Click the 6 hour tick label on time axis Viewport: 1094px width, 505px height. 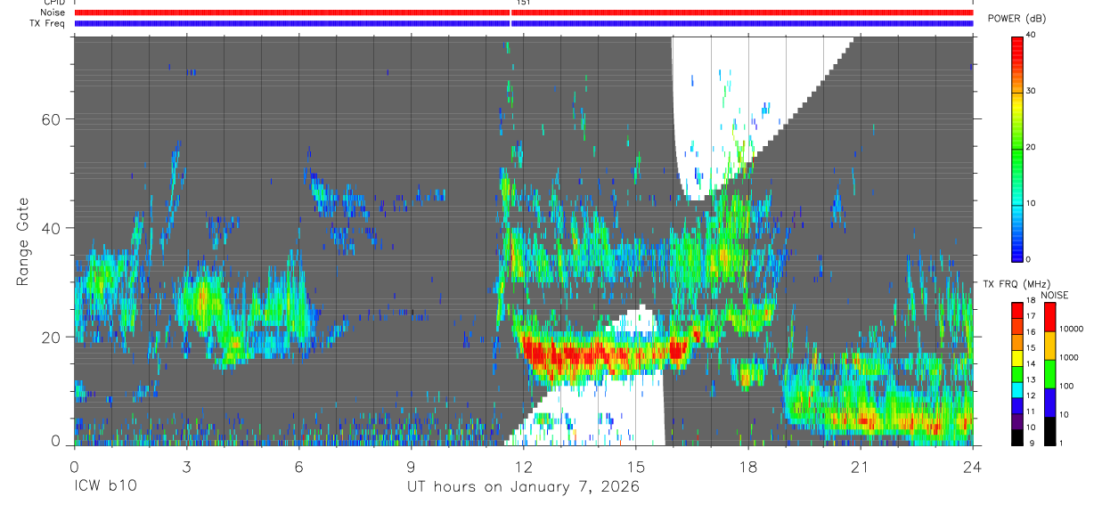pyautogui.click(x=298, y=466)
